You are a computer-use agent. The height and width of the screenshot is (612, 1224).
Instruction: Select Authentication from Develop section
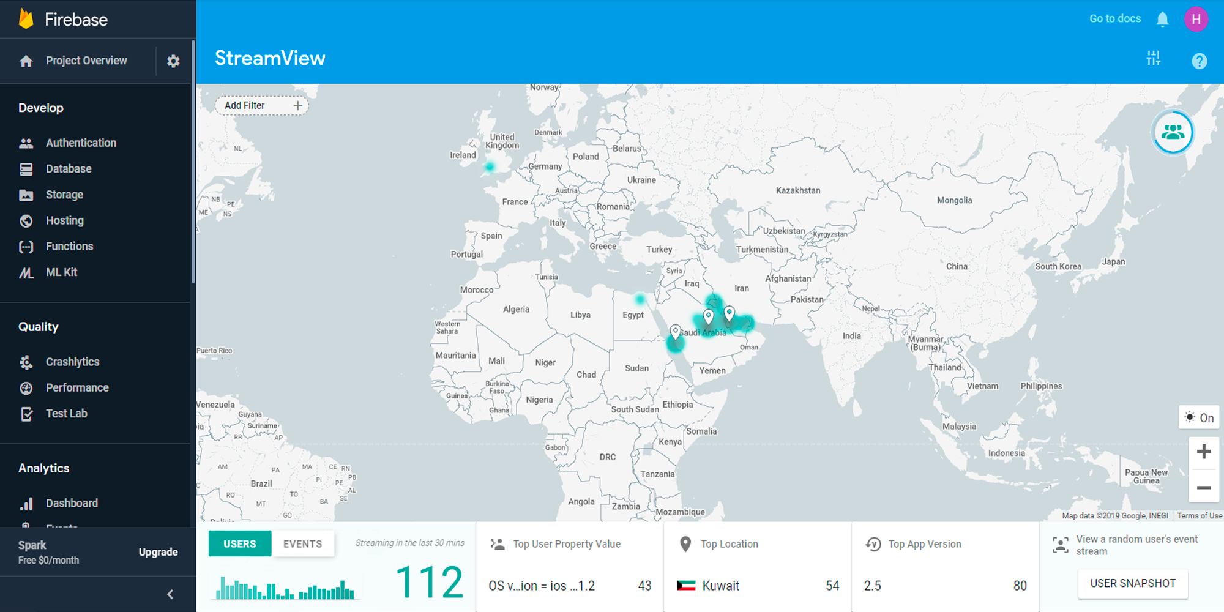81,143
